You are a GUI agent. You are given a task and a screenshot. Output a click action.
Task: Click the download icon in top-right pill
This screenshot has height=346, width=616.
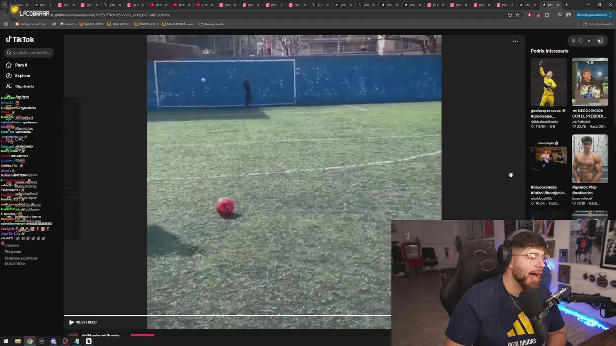coord(589,41)
